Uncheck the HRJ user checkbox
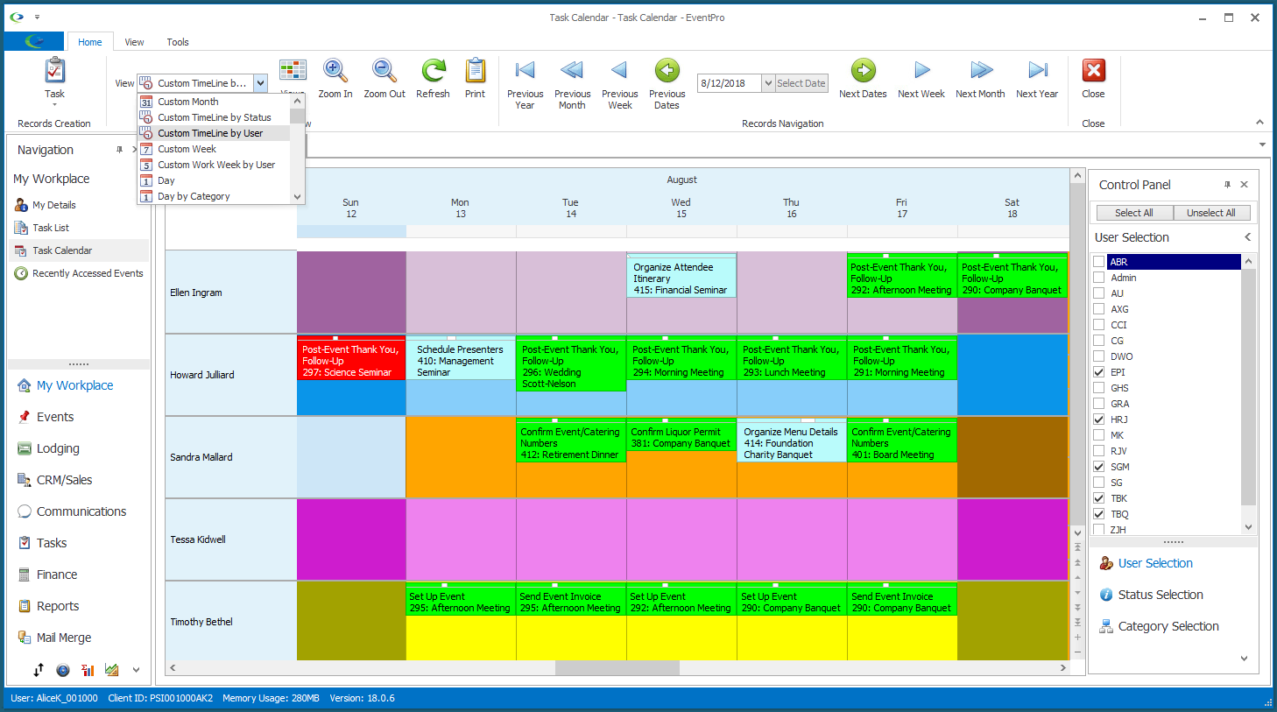The width and height of the screenshot is (1277, 712). pos(1098,419)
